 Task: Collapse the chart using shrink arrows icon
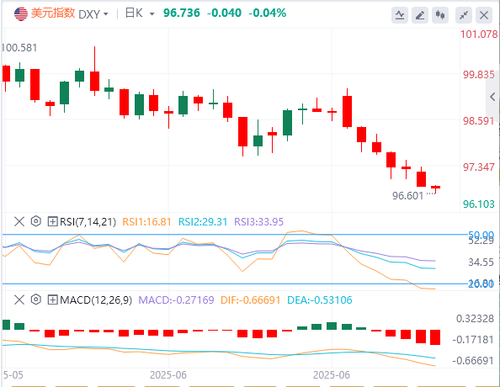point(464,15)
